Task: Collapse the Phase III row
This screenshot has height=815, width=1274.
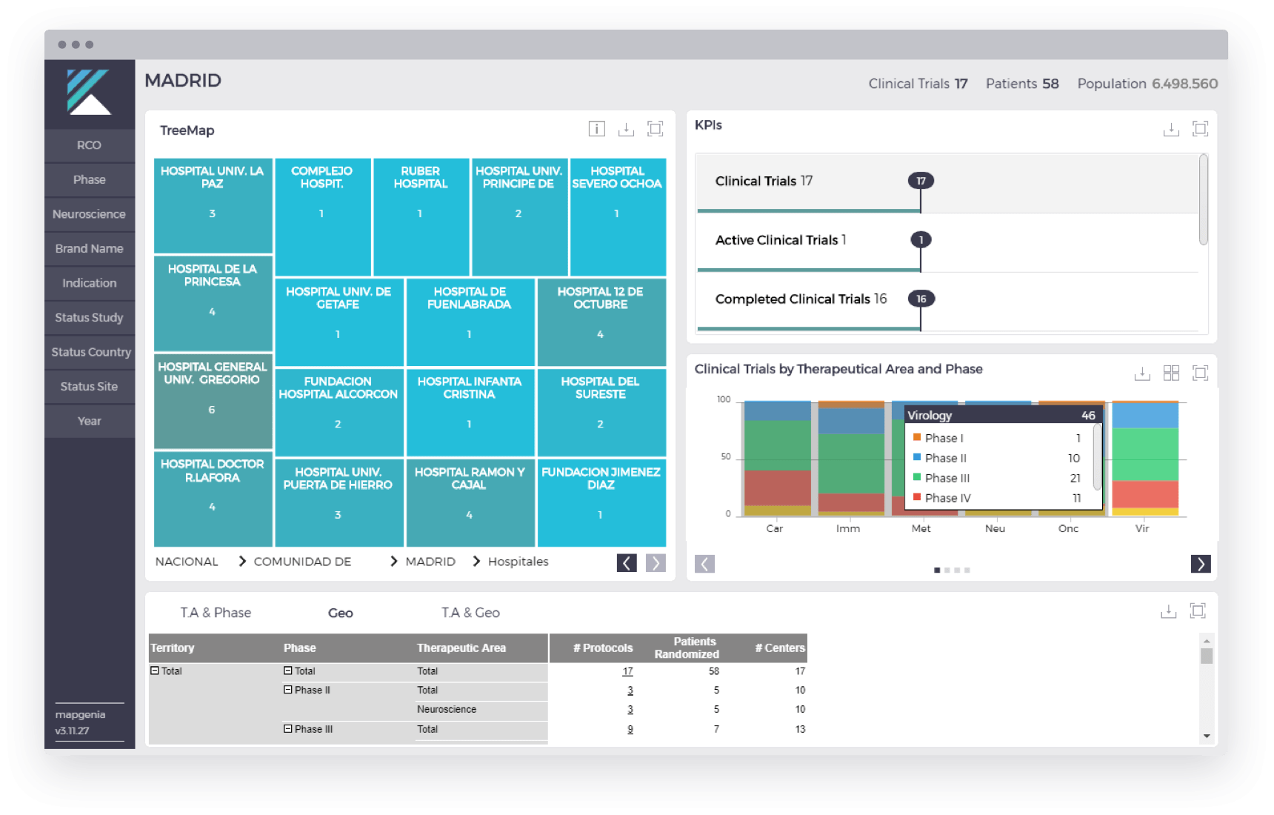Action: 288,729
